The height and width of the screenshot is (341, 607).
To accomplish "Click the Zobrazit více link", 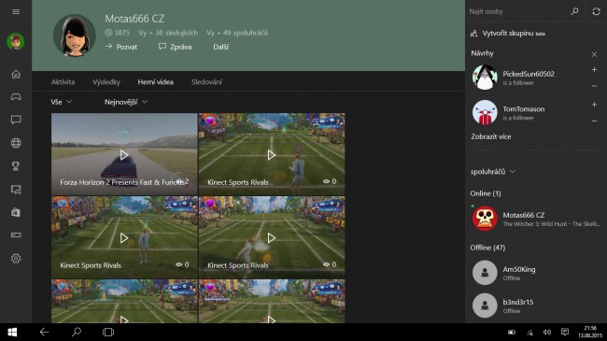I will point(491,136).
